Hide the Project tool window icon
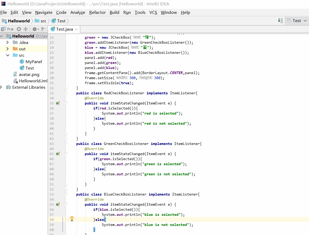 44,29
